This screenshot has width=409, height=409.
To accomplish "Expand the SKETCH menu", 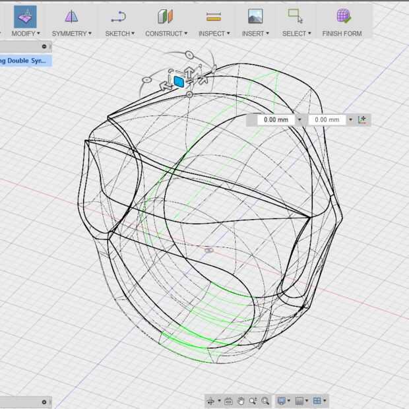I will 119,34.
